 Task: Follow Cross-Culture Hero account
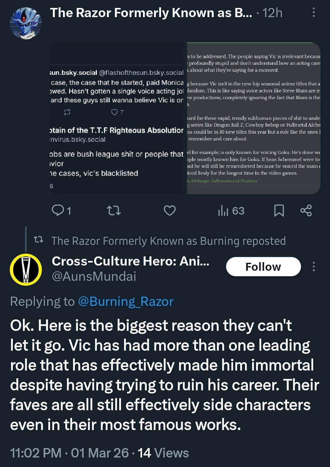click(x=263, y=266)
